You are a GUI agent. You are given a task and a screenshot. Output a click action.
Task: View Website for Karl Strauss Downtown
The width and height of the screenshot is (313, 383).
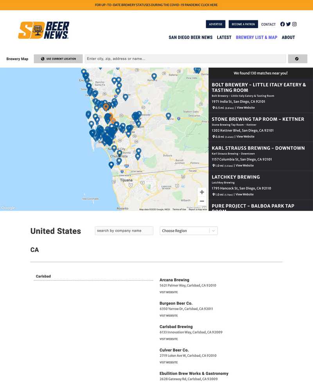pos(245,166)
